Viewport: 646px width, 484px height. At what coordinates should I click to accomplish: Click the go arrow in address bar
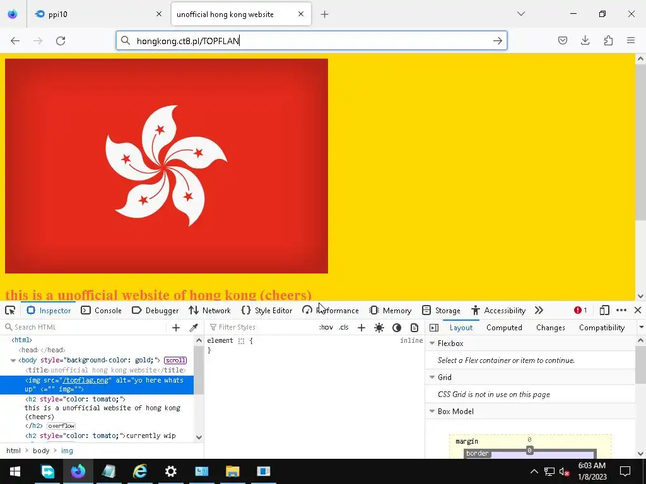coord(497,41)
